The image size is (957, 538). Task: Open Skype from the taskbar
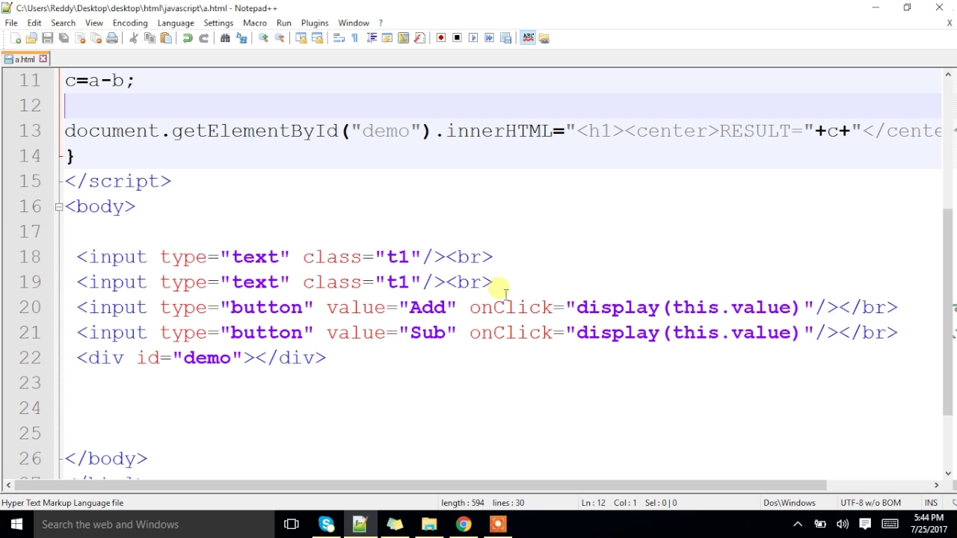[x=326, y=525]
